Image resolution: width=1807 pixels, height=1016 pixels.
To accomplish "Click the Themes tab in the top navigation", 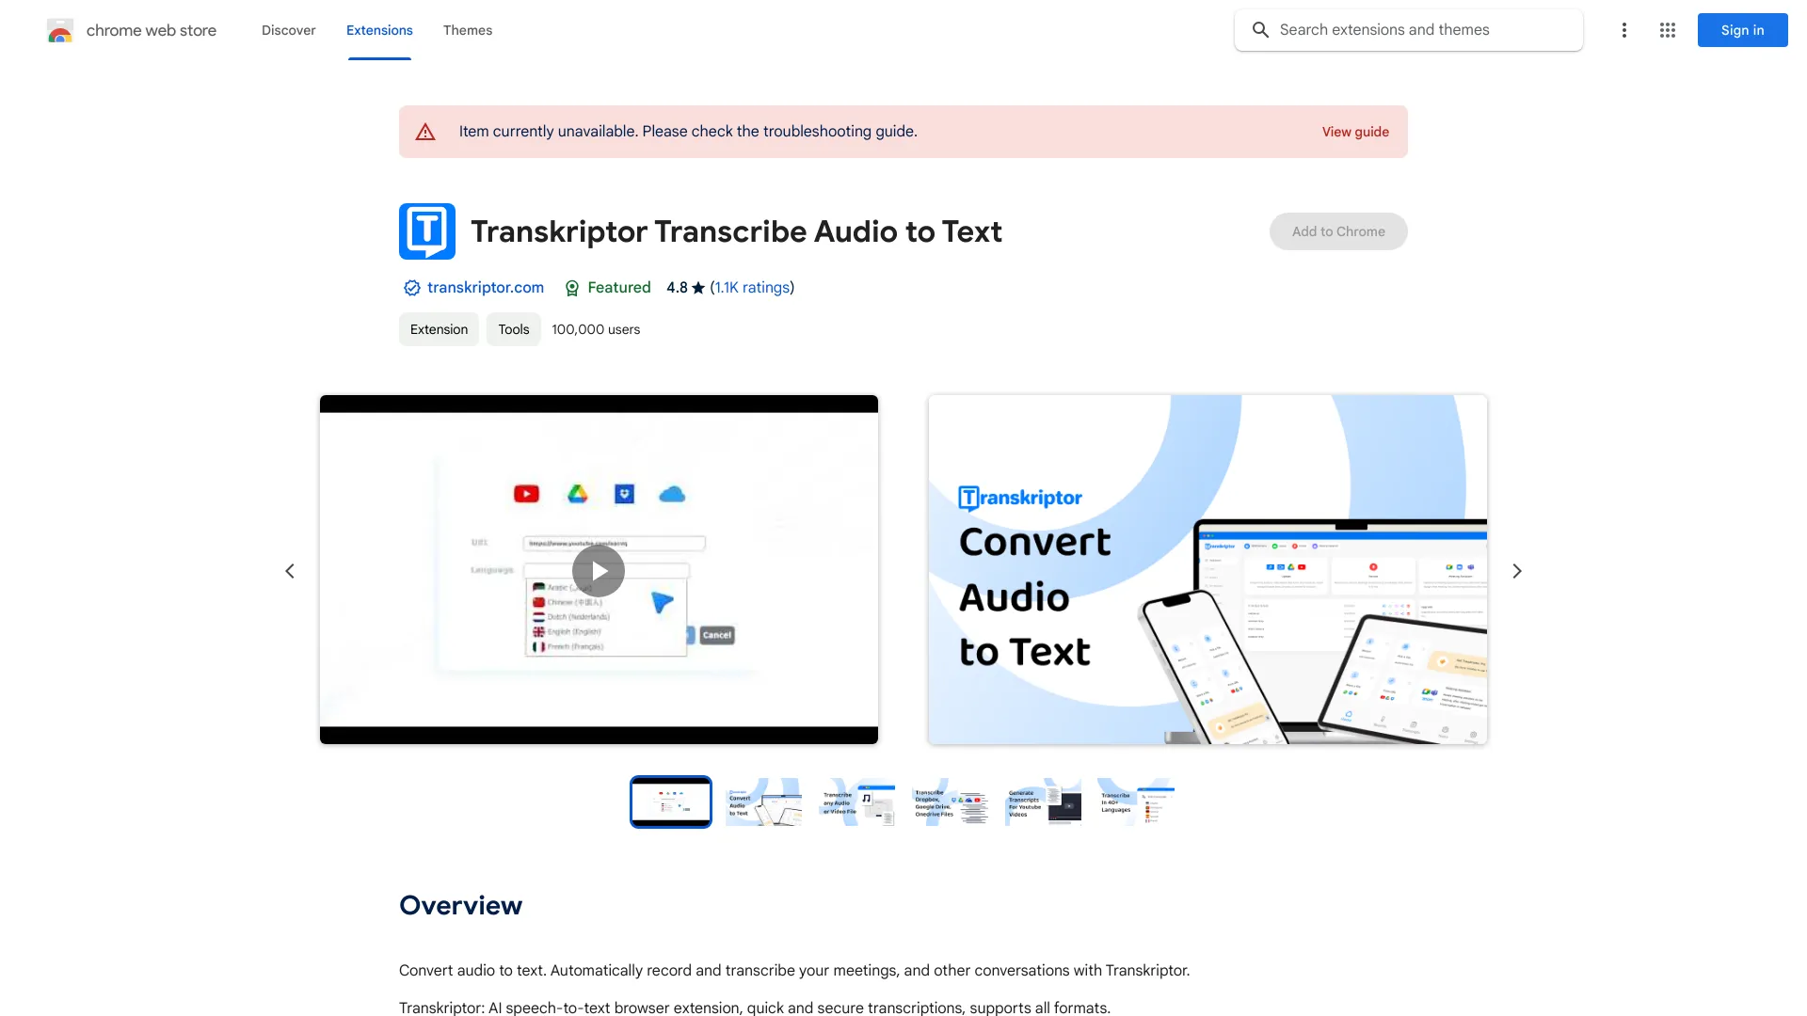I will pyautogui.click(x=467, y=30).
